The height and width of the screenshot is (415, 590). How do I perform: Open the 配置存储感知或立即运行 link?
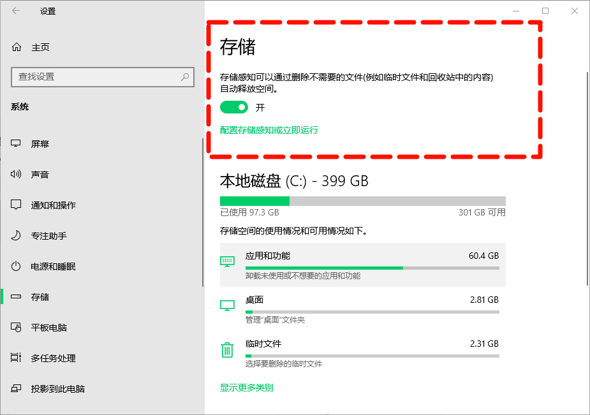point(269,130)
